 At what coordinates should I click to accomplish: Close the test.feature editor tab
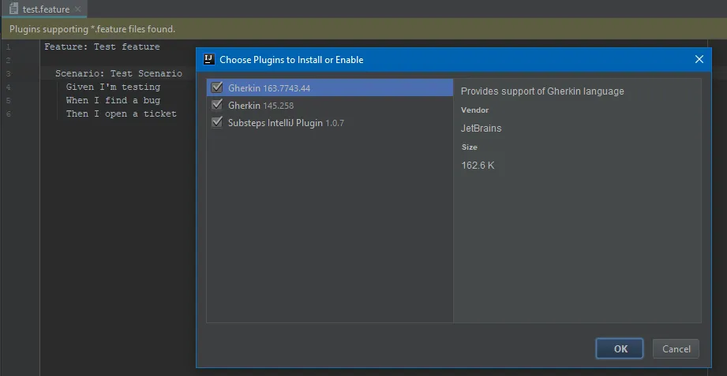point(77,9)
